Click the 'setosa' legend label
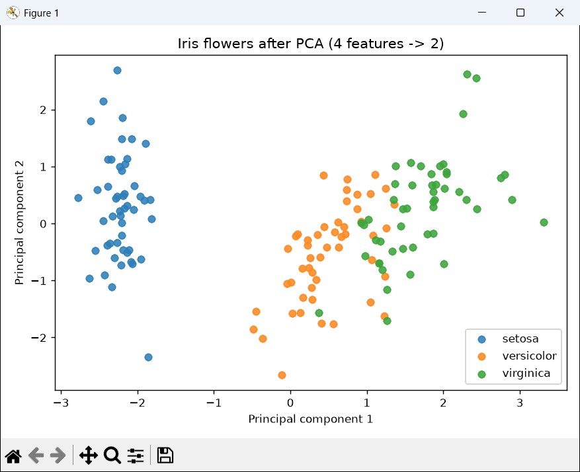Screen dimensions: 580x472 point(520,338)
